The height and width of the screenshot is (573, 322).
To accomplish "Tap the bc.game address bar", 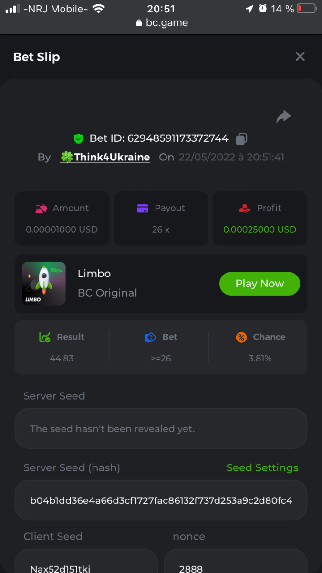I will pyautogui.click(x=161, y=23).
